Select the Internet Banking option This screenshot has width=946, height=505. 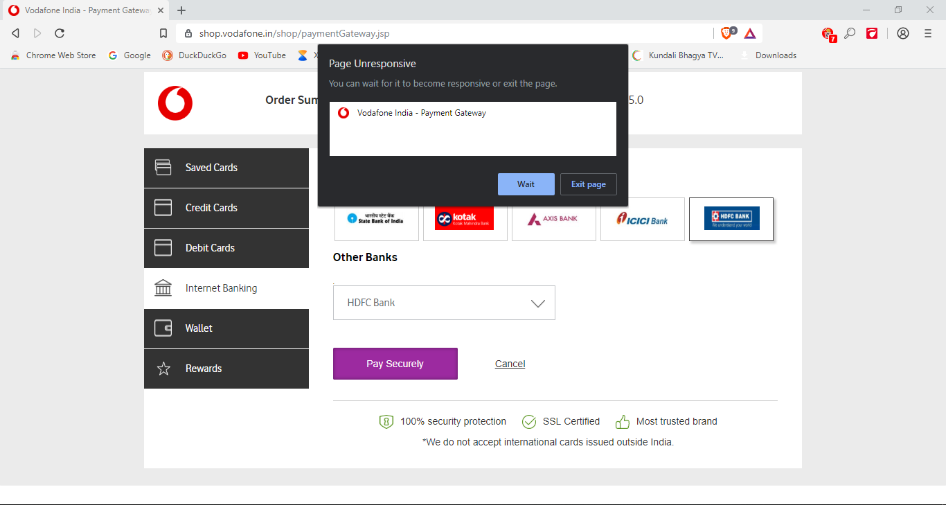point(226,288)
